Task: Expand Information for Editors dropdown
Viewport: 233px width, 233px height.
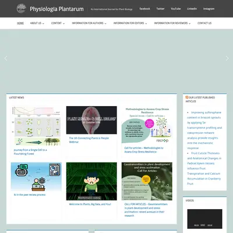Action: tap(130, 23)
